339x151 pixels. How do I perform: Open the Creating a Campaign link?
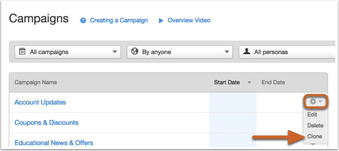[119, 20]
